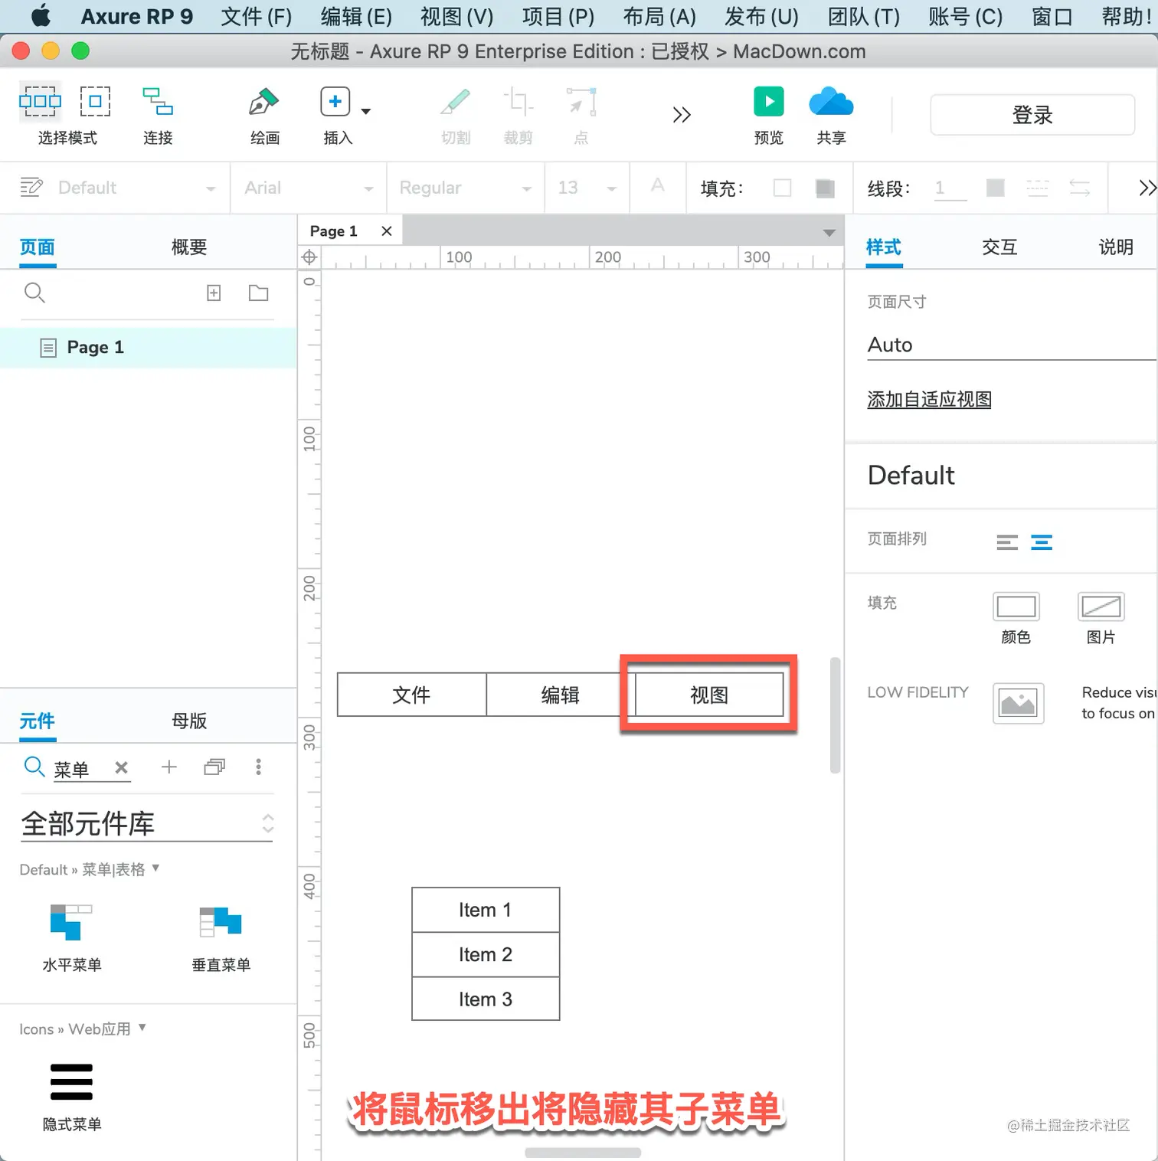
Task: Click the add page icon
Action: coord(214,293)
